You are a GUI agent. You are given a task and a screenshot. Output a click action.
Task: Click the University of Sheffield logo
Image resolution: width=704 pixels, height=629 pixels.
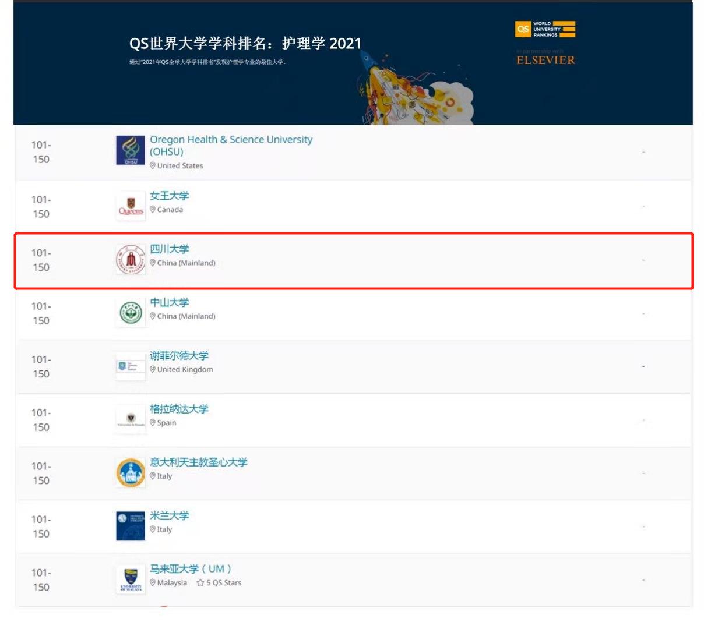[x=131, y=366]
